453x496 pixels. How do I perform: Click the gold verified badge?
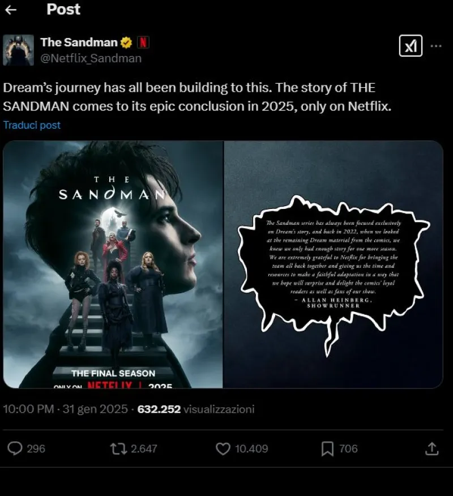click(x=126, y=42)
